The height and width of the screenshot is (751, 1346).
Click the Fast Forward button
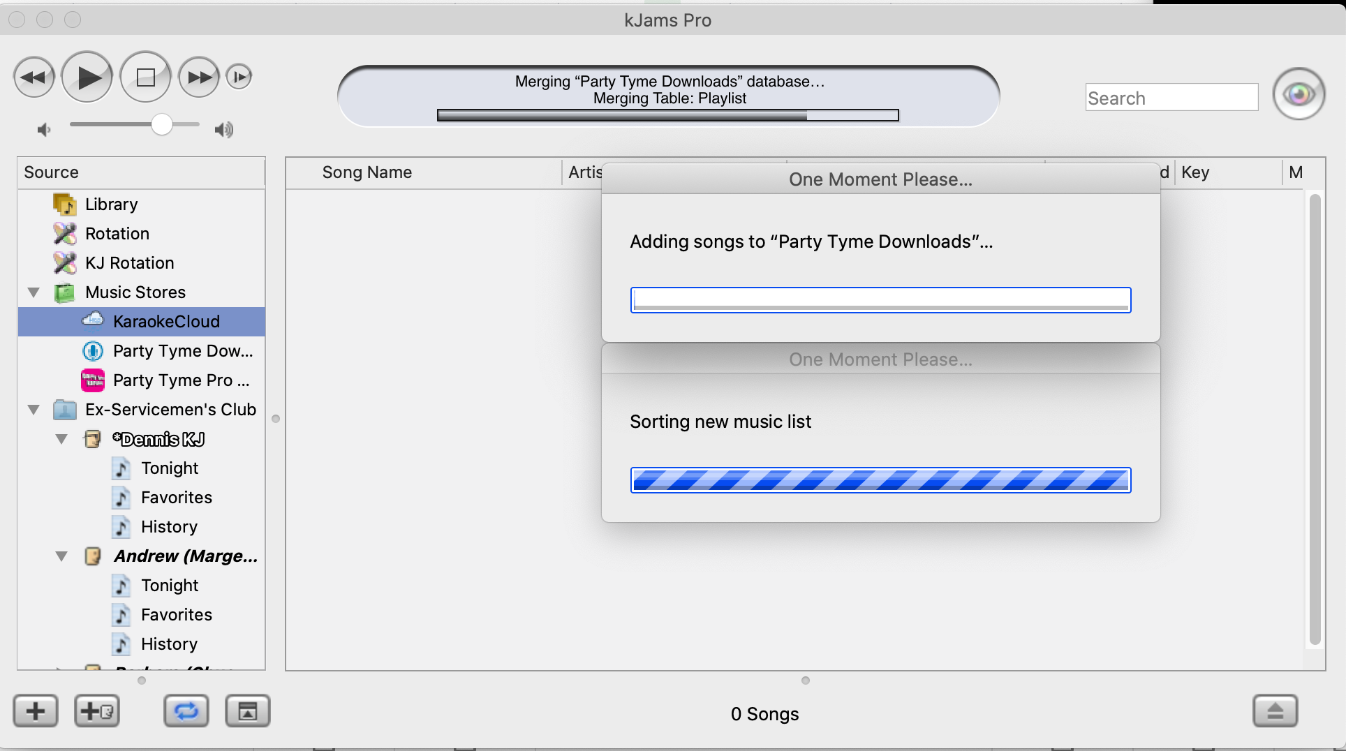tap(199, 77)
